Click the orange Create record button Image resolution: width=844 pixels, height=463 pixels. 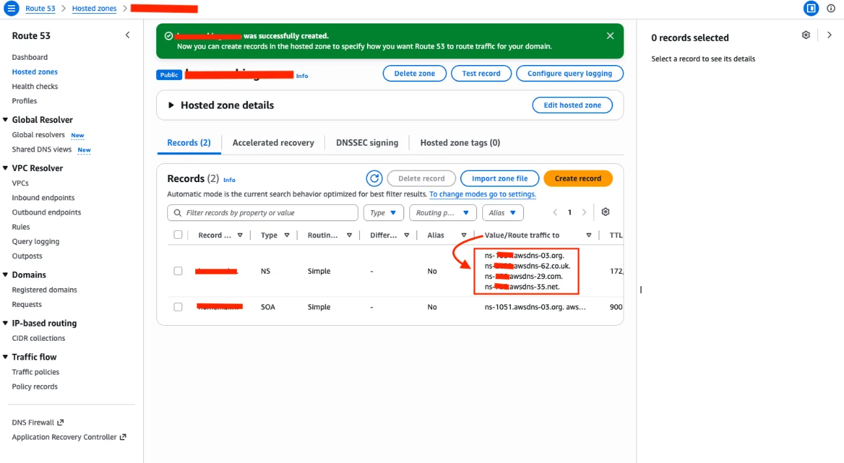(x=578, y=178)
